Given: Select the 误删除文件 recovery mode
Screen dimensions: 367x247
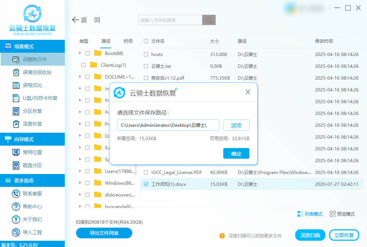Looking at the screenshot, I should point(32,59).
